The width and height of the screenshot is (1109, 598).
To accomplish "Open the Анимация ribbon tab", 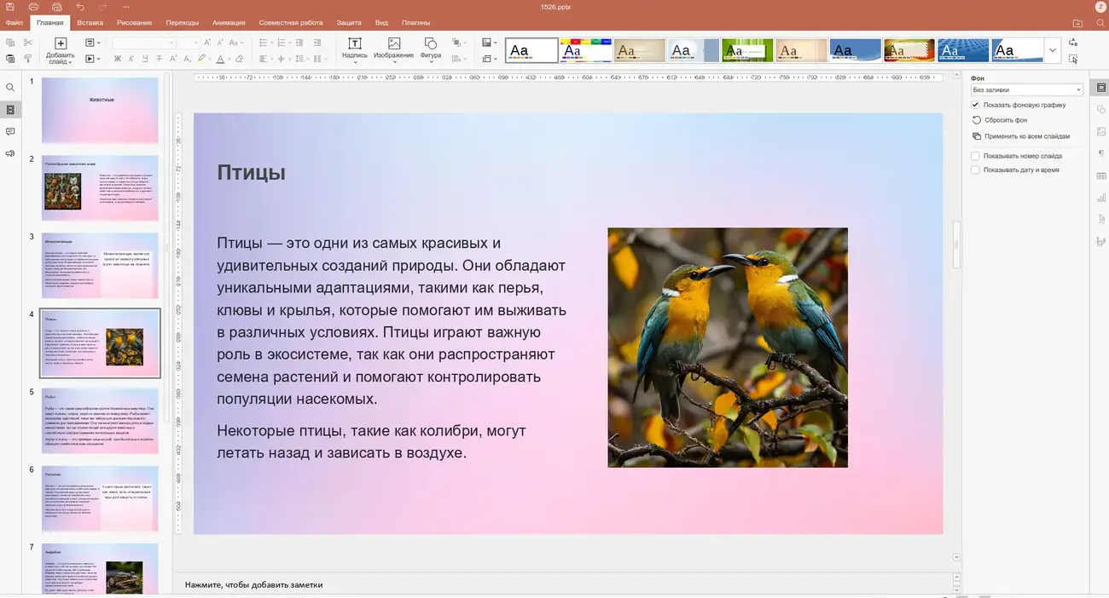I will point(229,22).
